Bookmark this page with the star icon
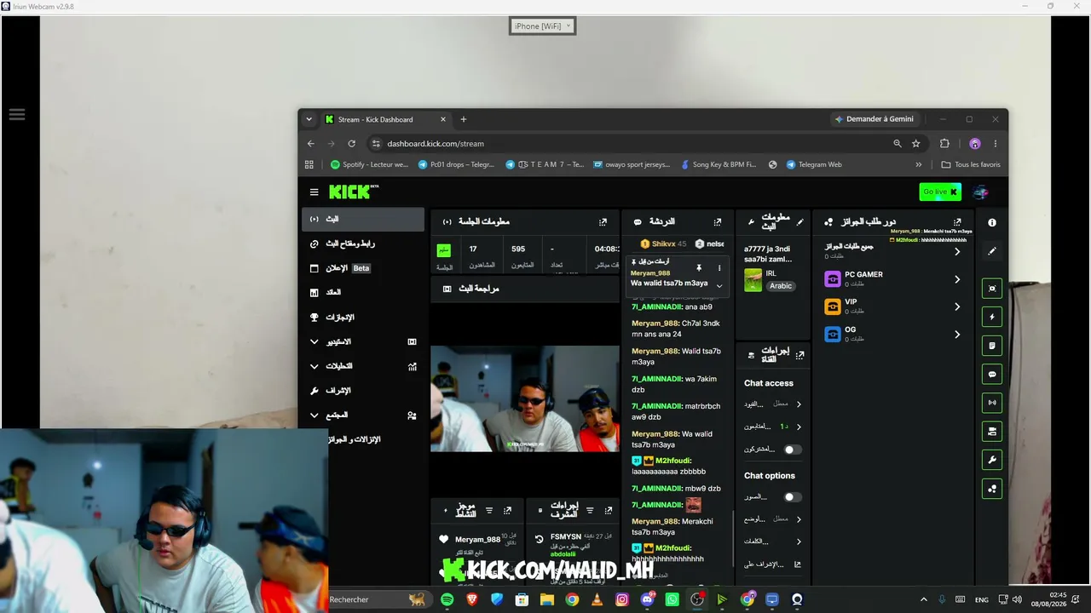1091x613 pixels. tap(916, 144)
